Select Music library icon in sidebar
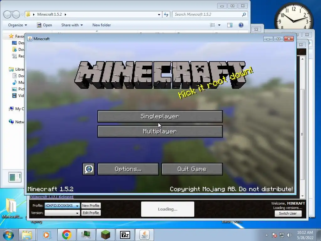The height and width of the screenshot is (241, 321). pos(14,83)
